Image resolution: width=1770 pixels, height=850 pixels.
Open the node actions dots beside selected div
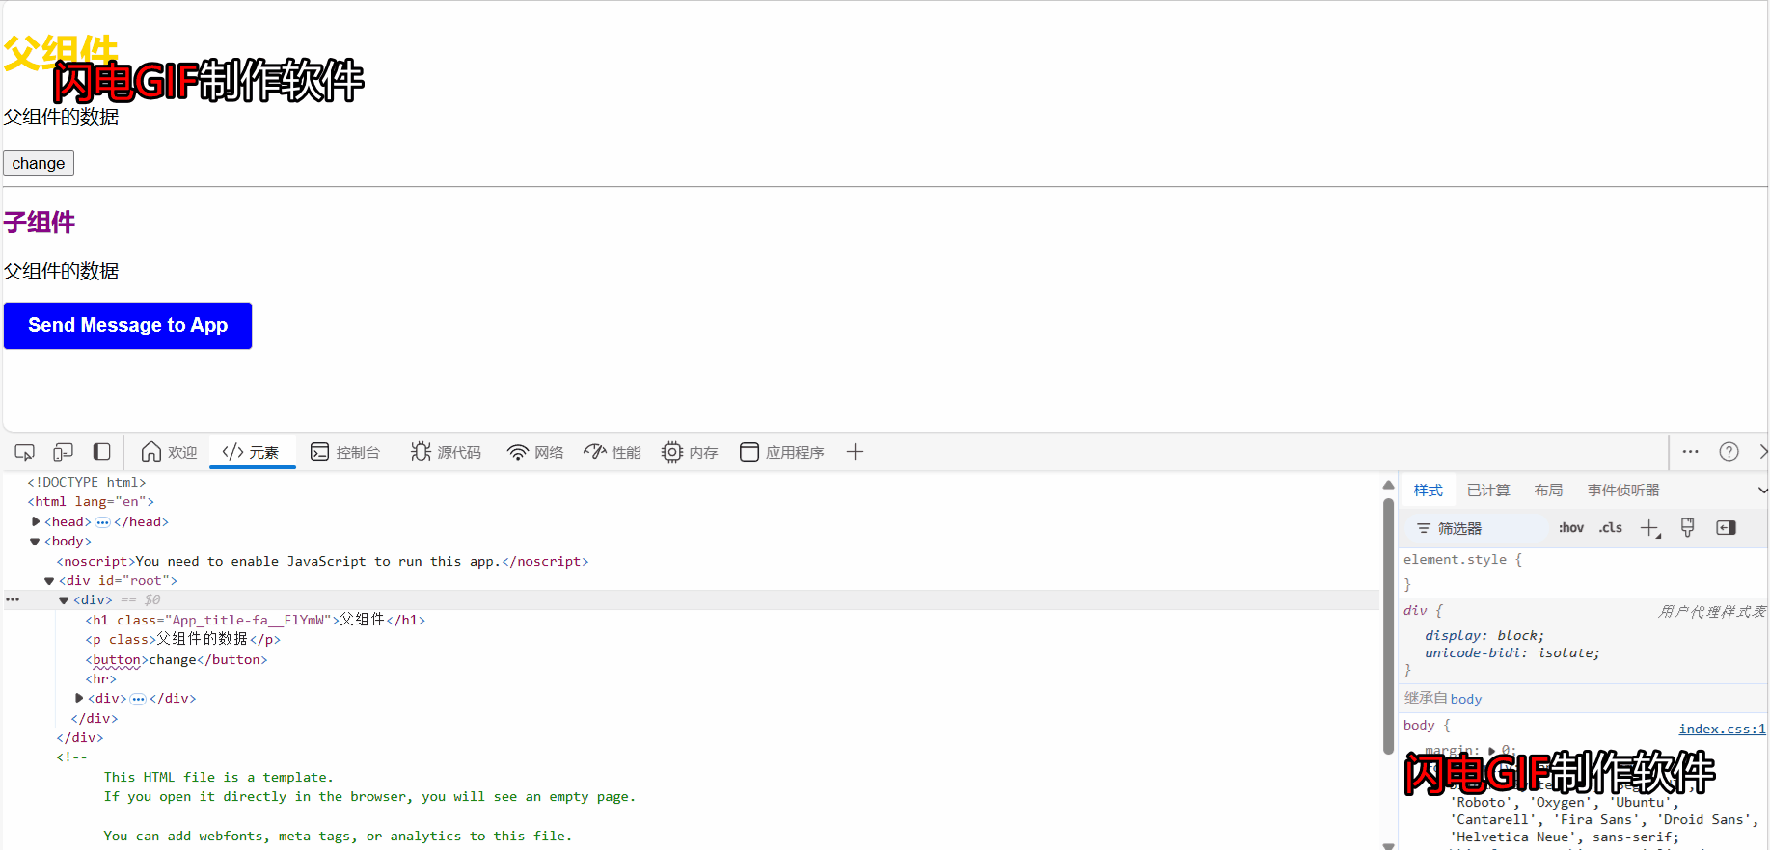point(13,599)
